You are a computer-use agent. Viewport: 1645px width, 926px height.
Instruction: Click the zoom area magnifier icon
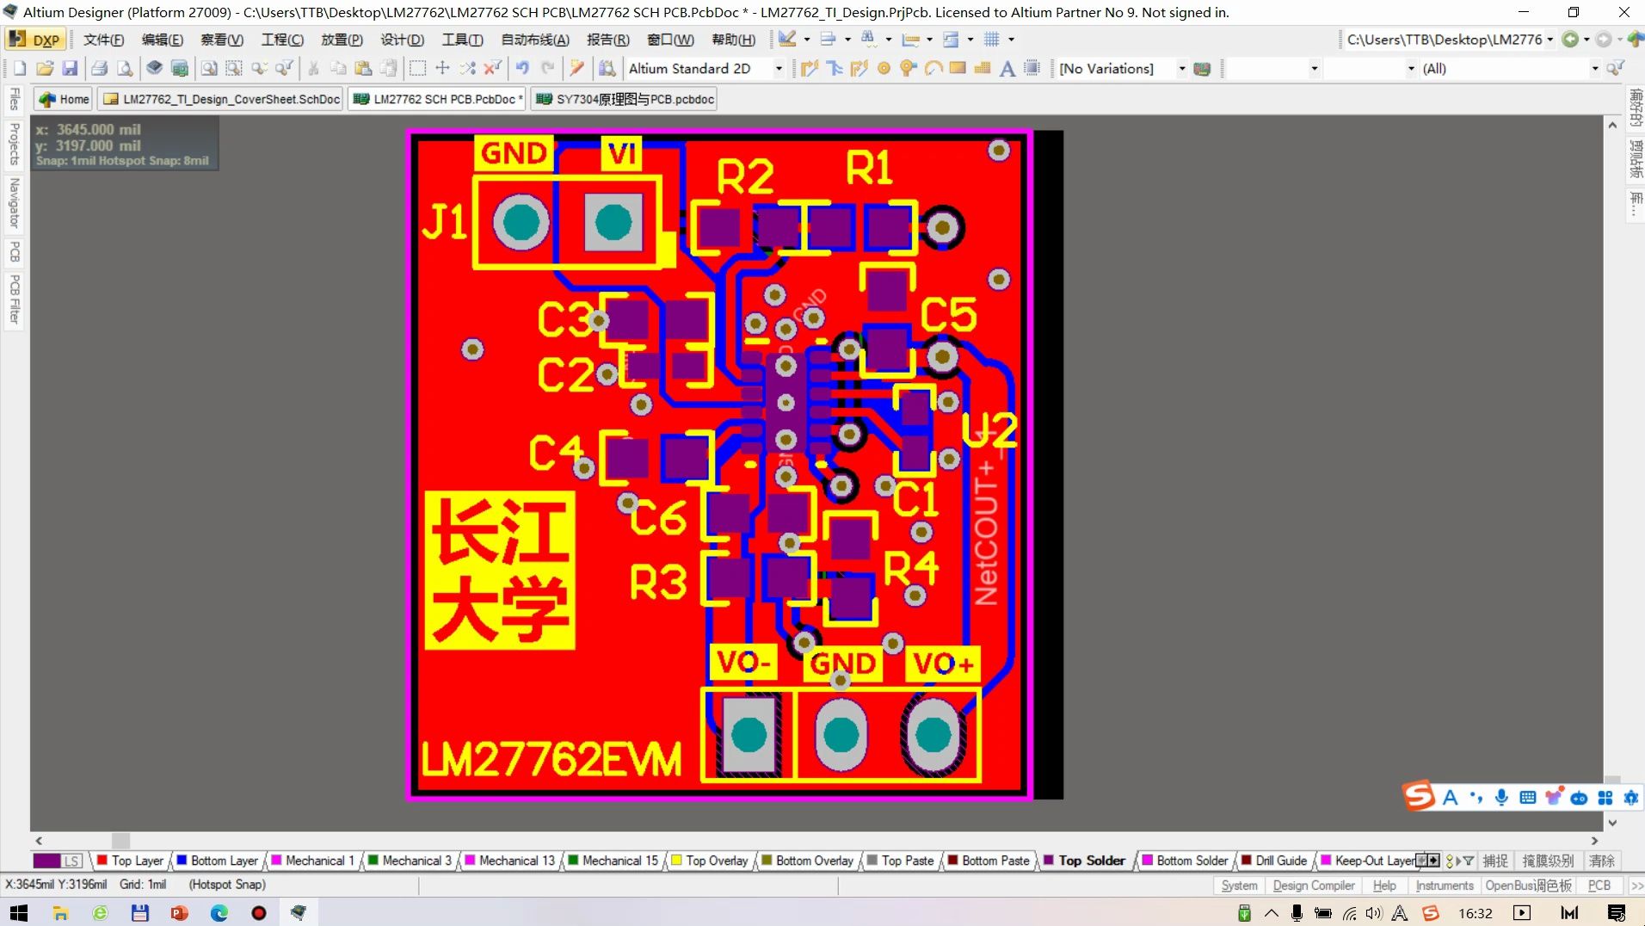tap(233, 69)
